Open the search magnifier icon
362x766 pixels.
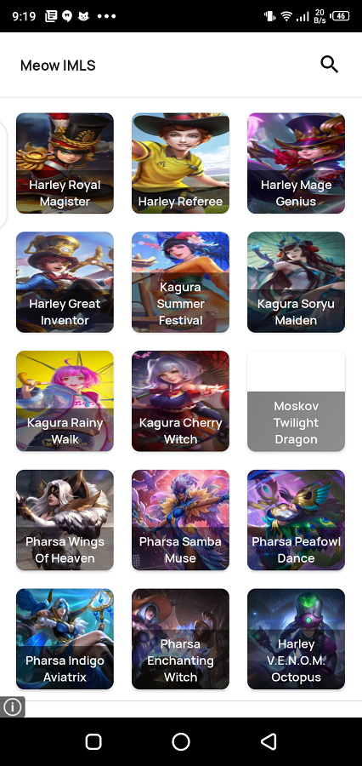coord(330,65)
